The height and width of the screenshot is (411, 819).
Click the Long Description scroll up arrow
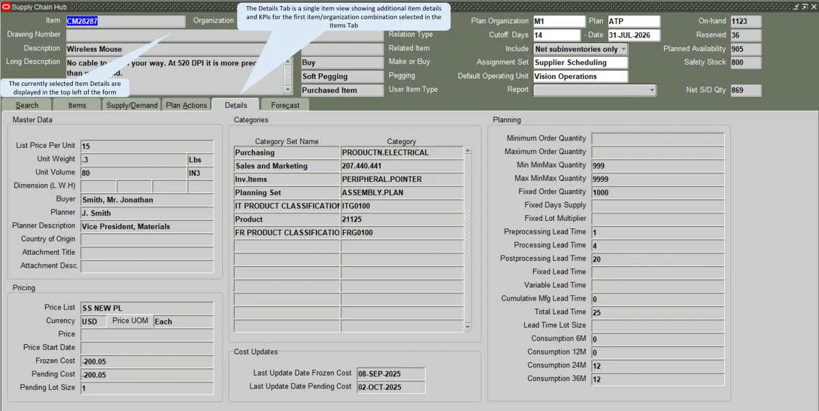click(x=287, y=61)
